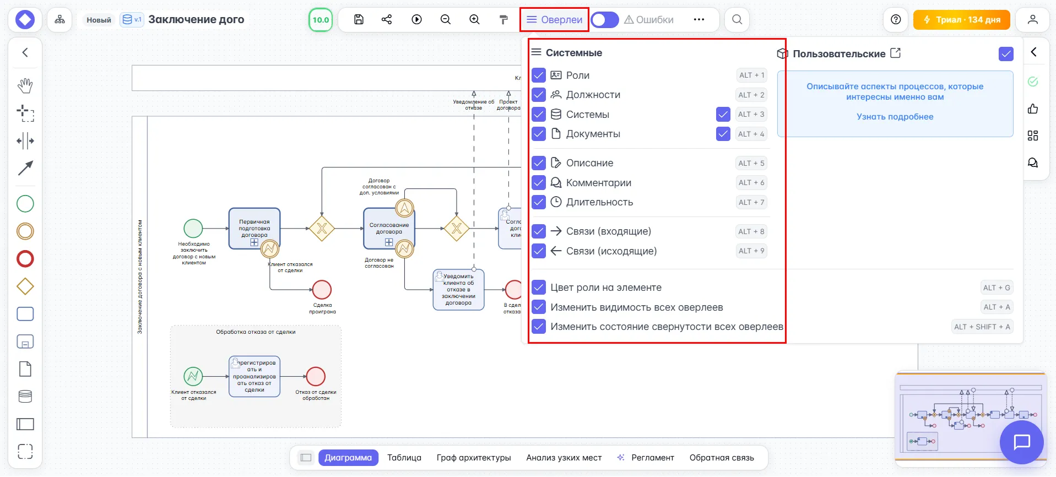
Task: Click the Триал 134 дня button
Action: pos(961,20)
